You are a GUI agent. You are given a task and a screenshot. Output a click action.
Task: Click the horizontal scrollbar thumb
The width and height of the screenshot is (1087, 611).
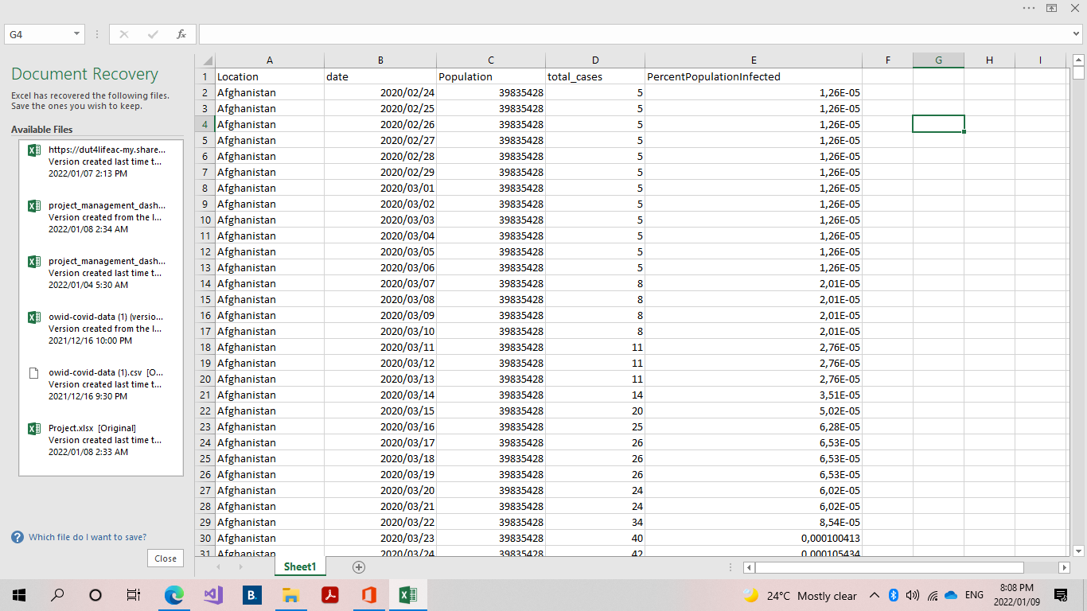click(890, 567)
